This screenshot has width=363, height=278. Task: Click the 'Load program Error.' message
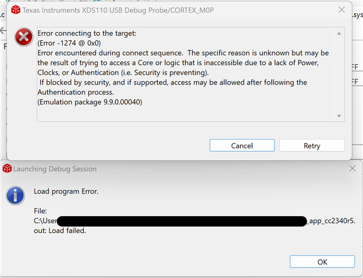(x=66, y=192)
